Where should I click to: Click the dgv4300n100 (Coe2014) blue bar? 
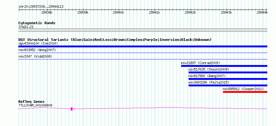tap(143, 46)
